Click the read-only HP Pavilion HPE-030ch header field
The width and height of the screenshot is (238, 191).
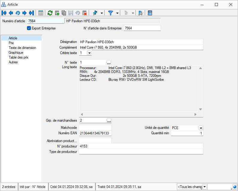pos(112,21)
